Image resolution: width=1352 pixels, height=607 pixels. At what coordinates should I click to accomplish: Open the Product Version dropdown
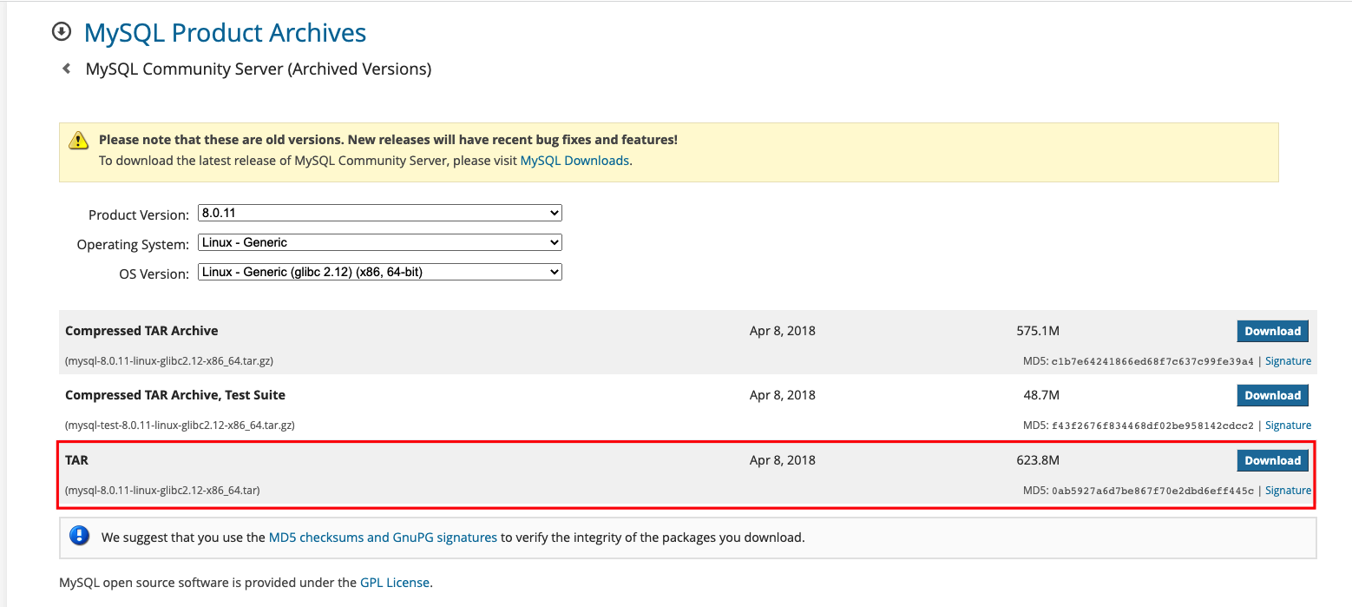coord(379,213)
